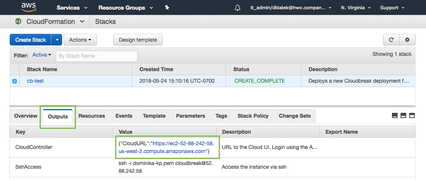The image size is (426, 181).
Task: Refresh the stacks list
Action: (391, 40)
